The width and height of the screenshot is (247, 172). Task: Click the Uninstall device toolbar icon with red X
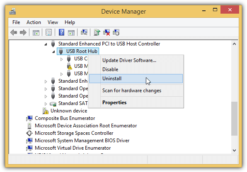tap(107, 32)
